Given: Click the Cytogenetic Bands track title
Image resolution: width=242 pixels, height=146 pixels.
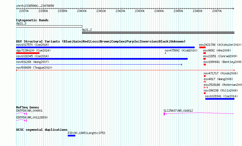Looking at the screenshot, I should point(32,20).
